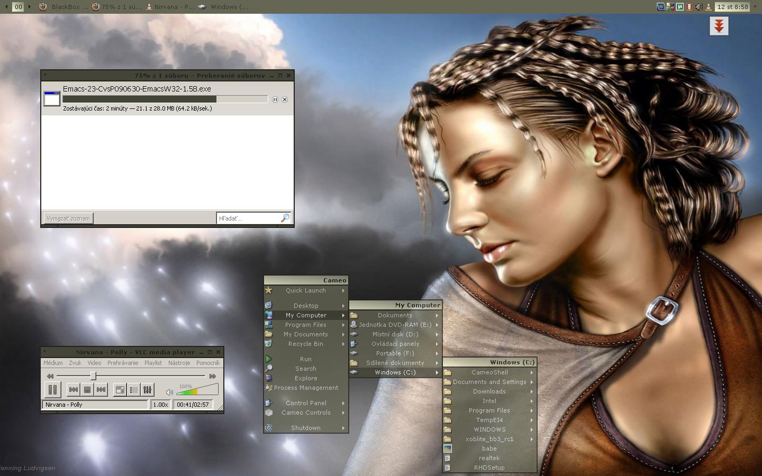Open Documents and Settings folder entry
Viewport: 762px width, 476px height.
point(489,382)
